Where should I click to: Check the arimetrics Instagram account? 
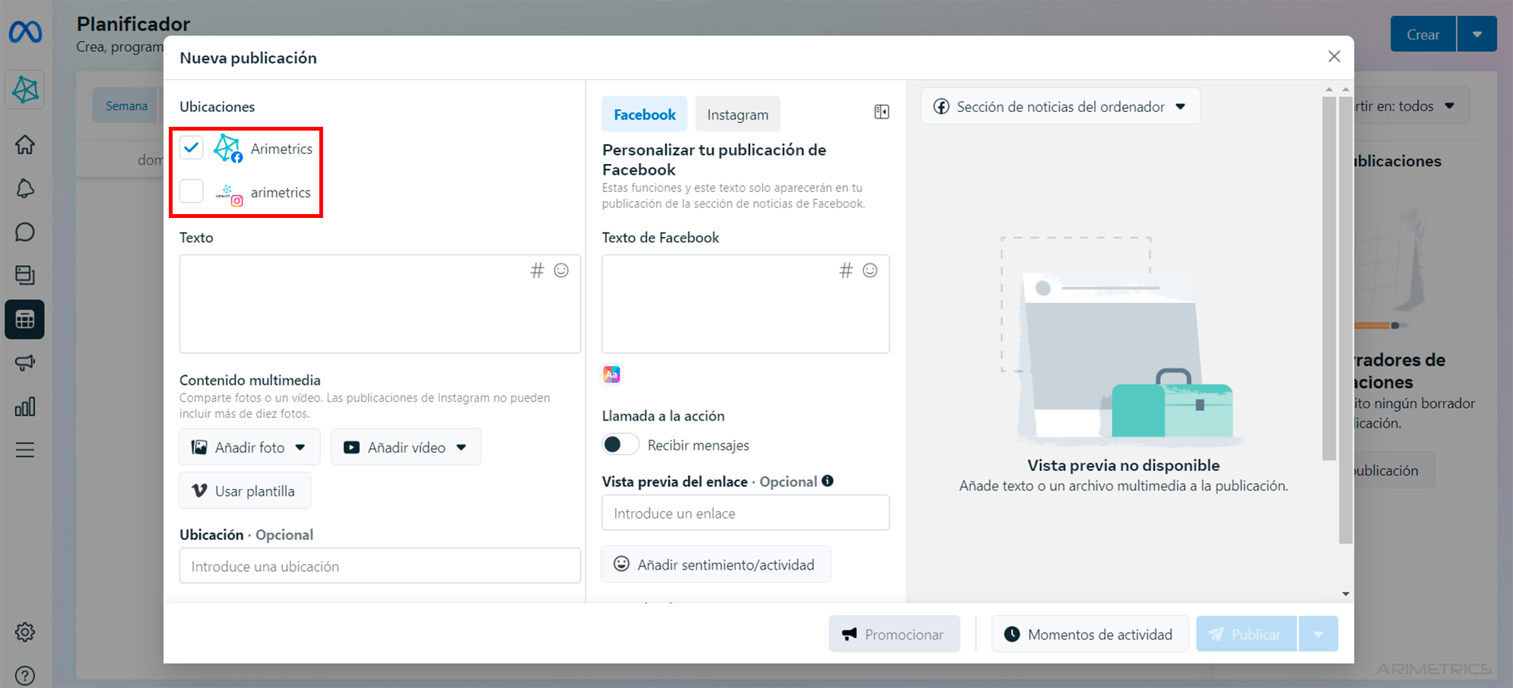(192, 191)
